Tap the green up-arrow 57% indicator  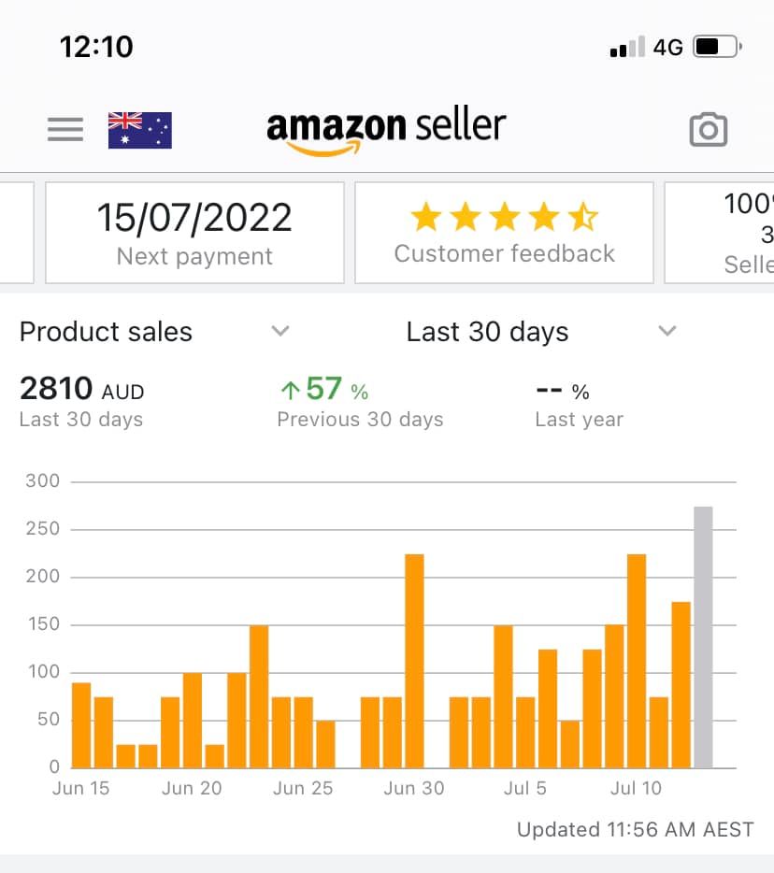324,389
